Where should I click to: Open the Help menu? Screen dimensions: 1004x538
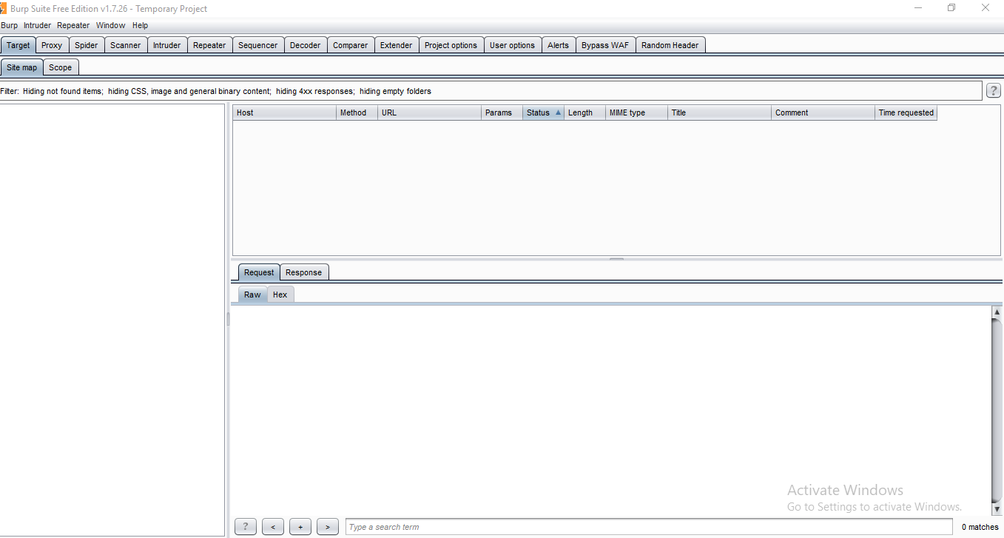(140, 25)
